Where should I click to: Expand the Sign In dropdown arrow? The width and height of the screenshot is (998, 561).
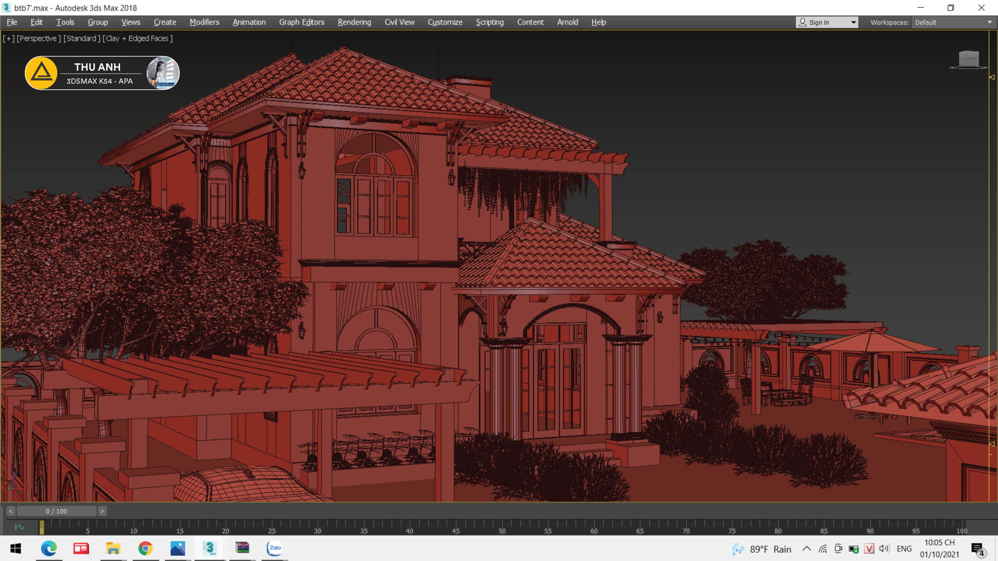pos(853,22)
